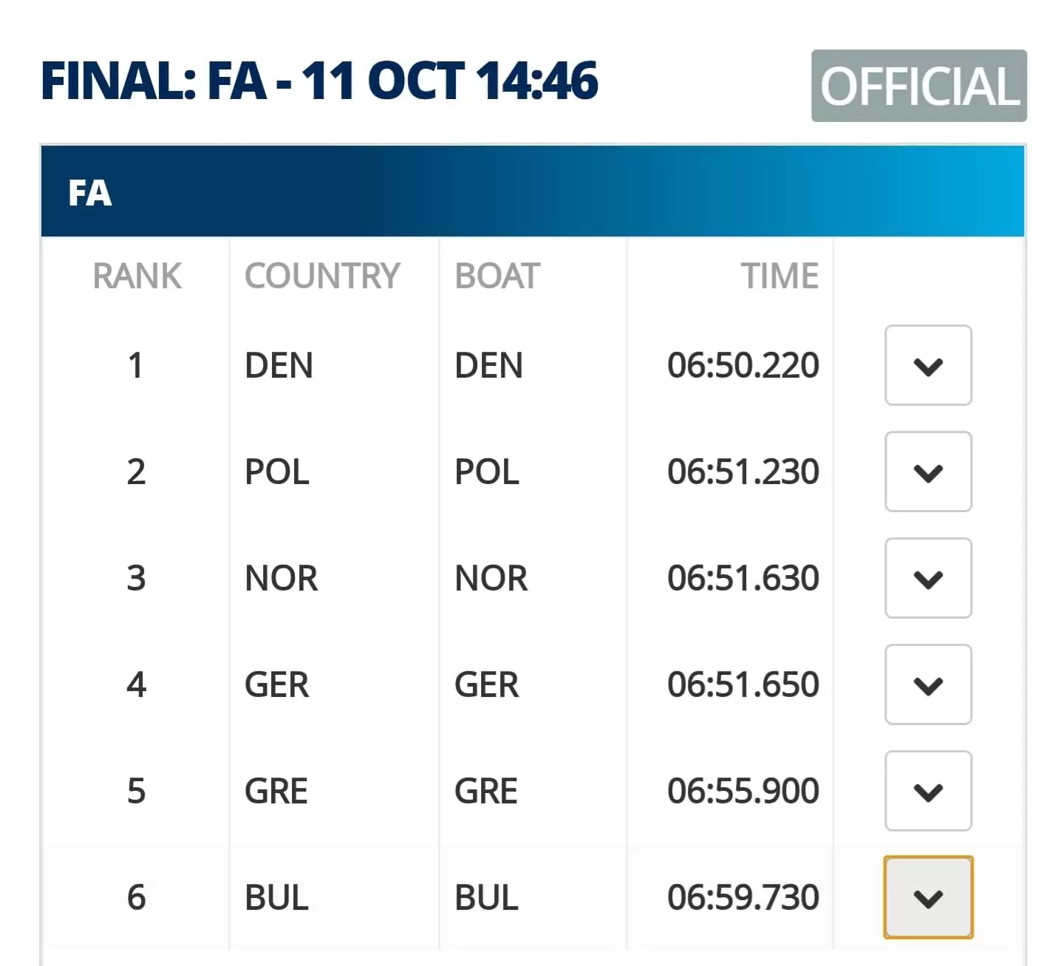Expand details for the BUL row
Image resolution: width=1064 pixels, height=966 pixels.
point(928,897)
